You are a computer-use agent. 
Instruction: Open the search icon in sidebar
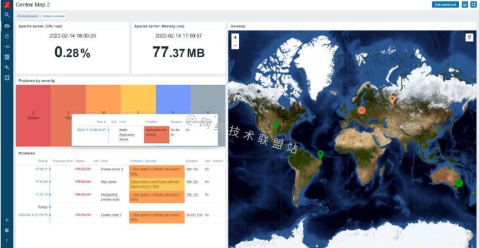(6, 15)
